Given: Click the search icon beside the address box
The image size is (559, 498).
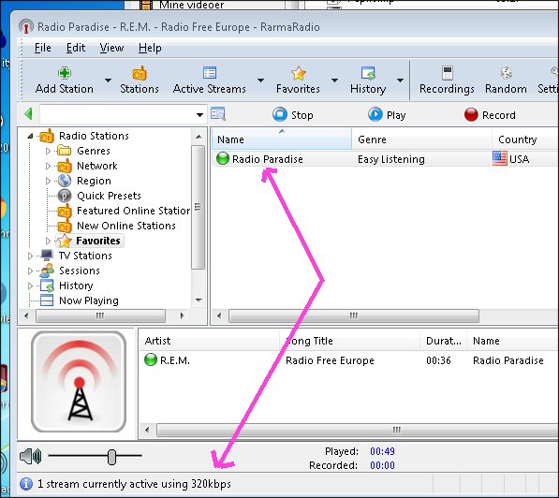Looking at the screenshot, I should point(217,114).
